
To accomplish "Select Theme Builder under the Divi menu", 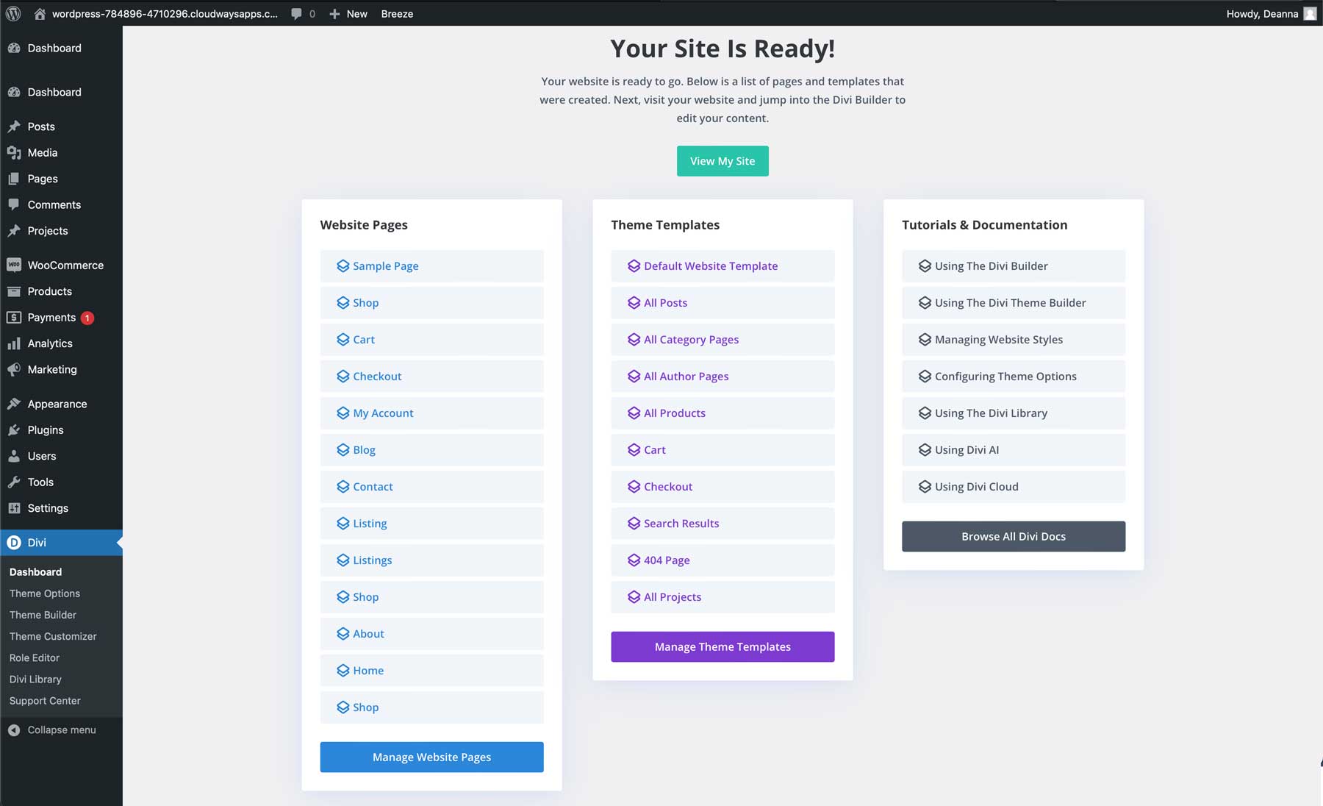I will click(x=42, y=615).
